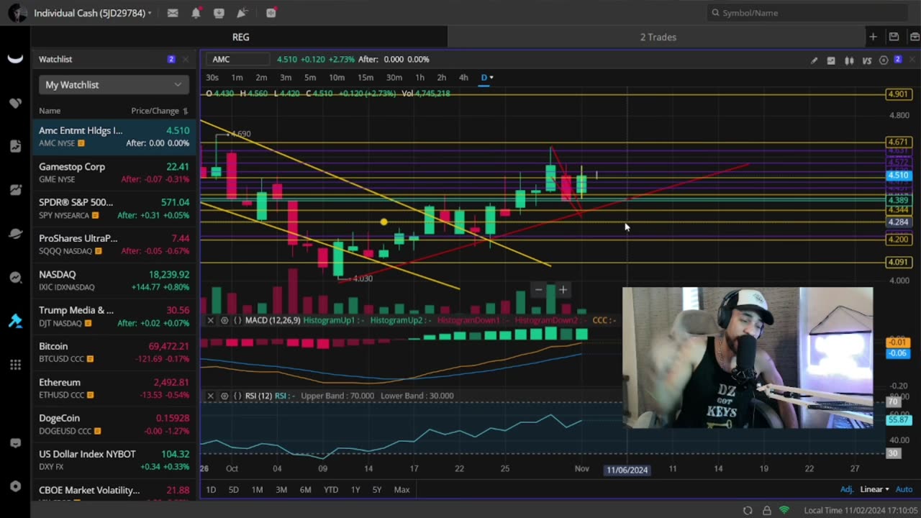Click the network signal status icon
Image resolution: width=921 pixels, height=518 pixels.
click(x=784, y=510)
